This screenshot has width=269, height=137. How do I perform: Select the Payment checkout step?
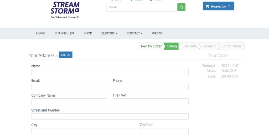point(209,46)
